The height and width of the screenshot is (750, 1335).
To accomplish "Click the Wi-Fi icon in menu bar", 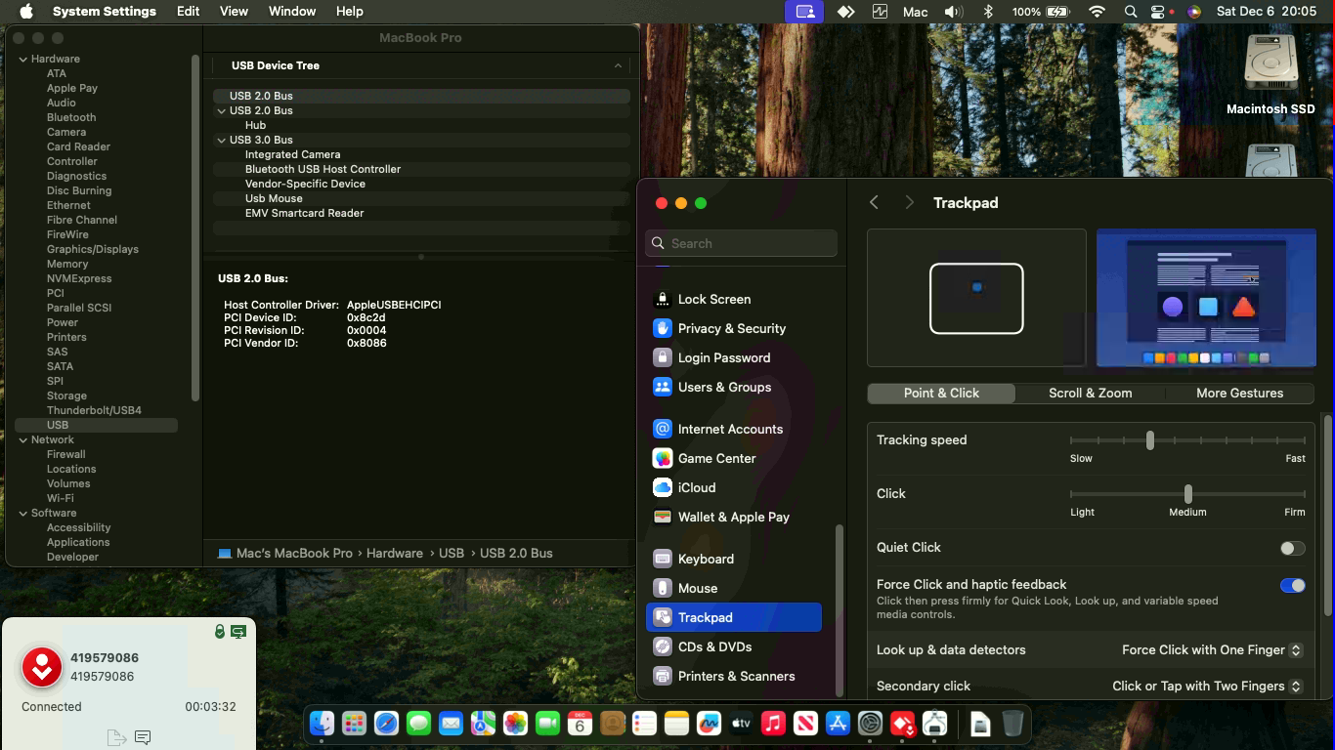I will coord(1097,12).
